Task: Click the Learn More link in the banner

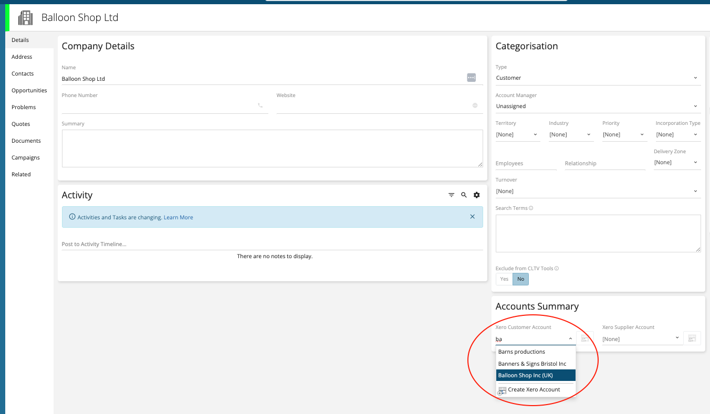Action: [178, 217]
